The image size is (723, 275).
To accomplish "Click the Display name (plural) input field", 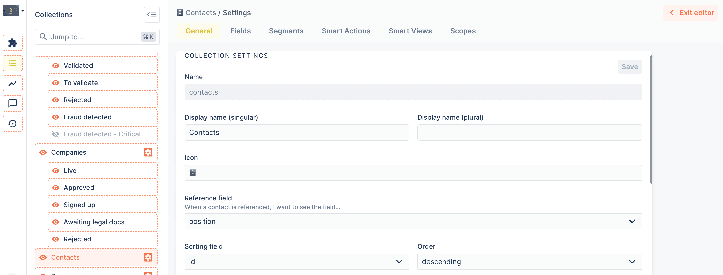I will click(x=529, y=132).
